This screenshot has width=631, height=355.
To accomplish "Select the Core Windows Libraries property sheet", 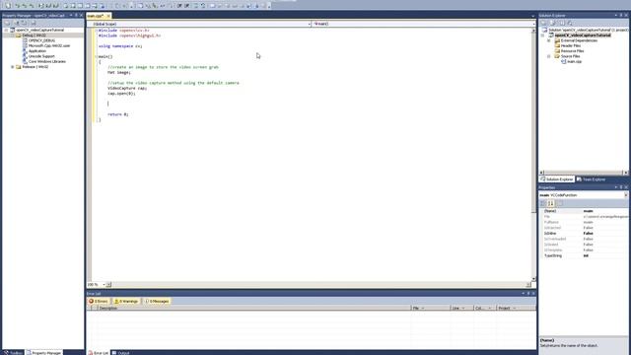I will (x=46, y=61).
